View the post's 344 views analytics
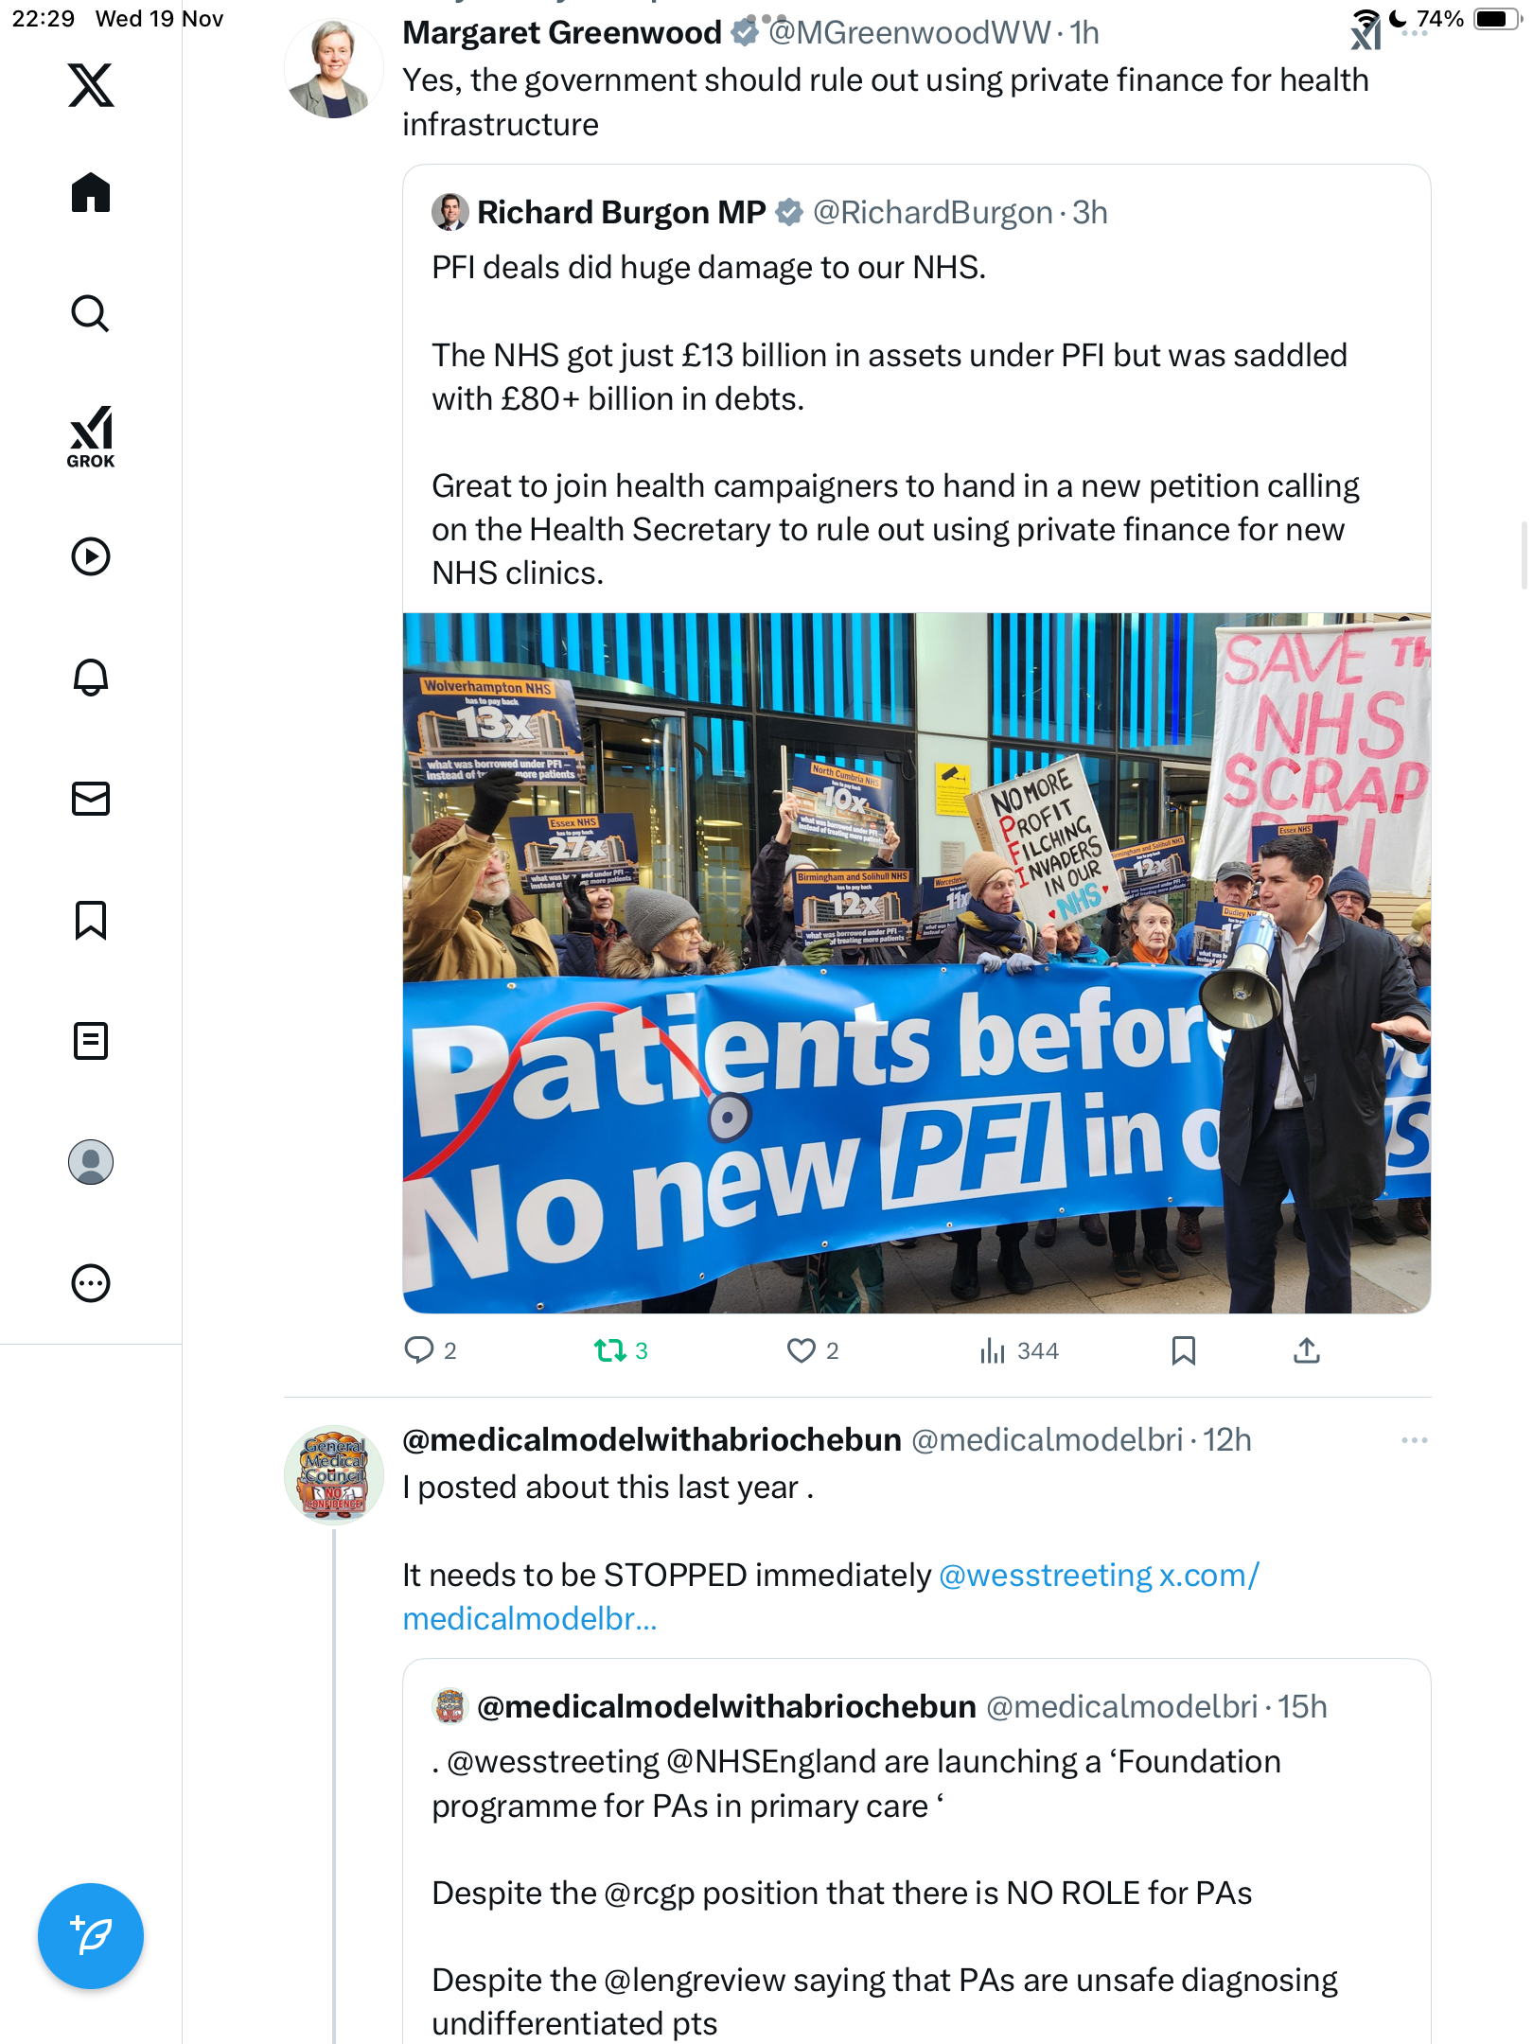The height and width of the screenshot is (2044, 1533). 1019,1350
